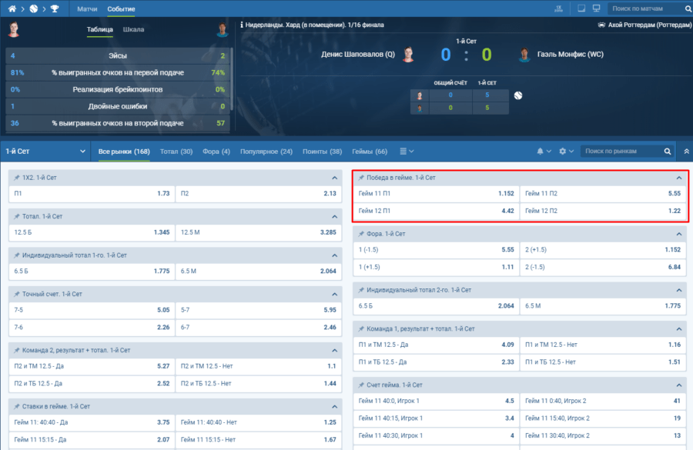Screen dimensions: 693x450
Task: Click the 'Поиск по матчам' search field
Action: point(643,8)
